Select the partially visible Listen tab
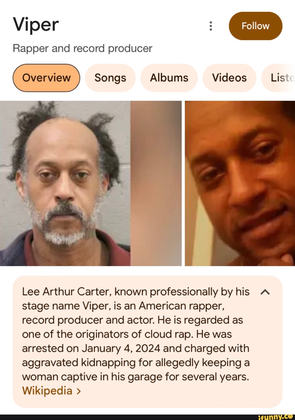Screen dimensions: 295x420 click(279, 78)
